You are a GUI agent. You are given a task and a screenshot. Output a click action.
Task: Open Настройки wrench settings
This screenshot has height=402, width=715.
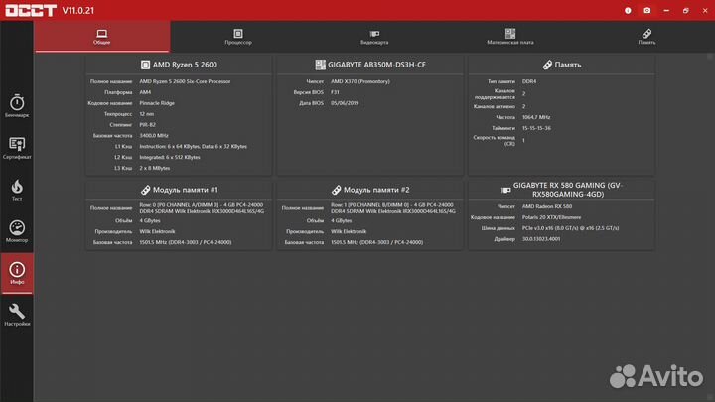click(17, 315)
